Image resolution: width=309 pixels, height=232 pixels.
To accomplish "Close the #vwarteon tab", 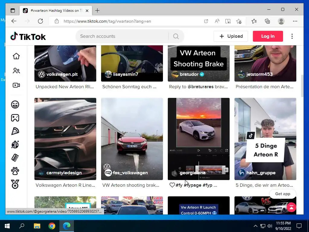I will (87, 11).
